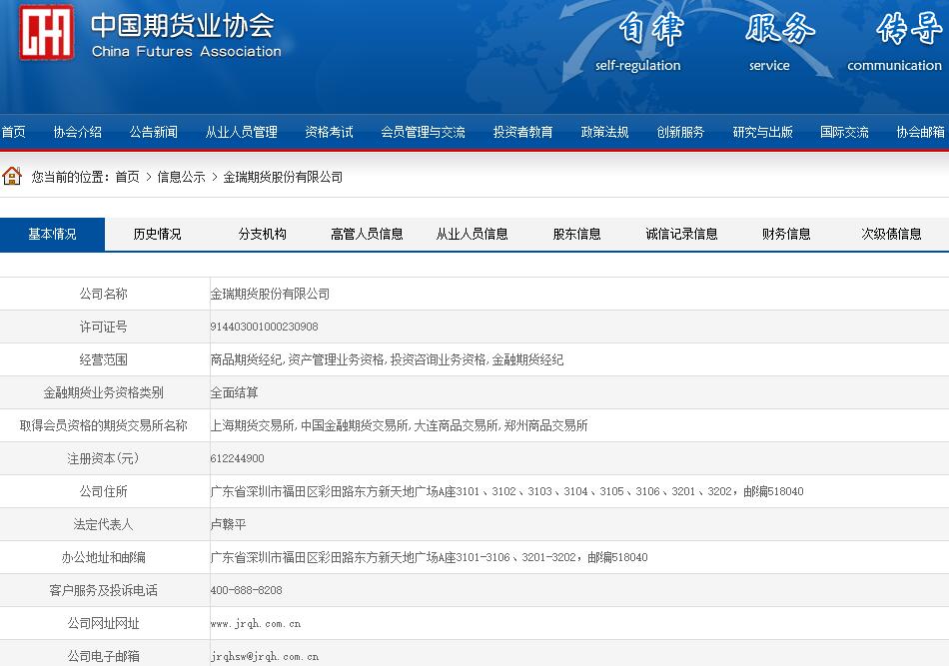The height and width of the screenshot is (666, 949).
Task: Open 首页 in the main navigation bar
Action: [x=13, y=132]
